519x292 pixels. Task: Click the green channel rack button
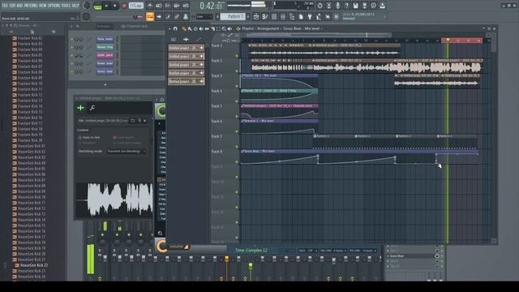coord(105,47)
